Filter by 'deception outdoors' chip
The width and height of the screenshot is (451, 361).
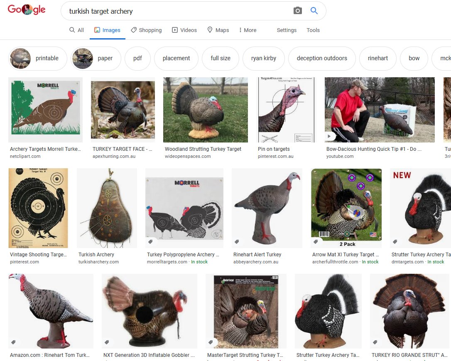pos(322,59)
